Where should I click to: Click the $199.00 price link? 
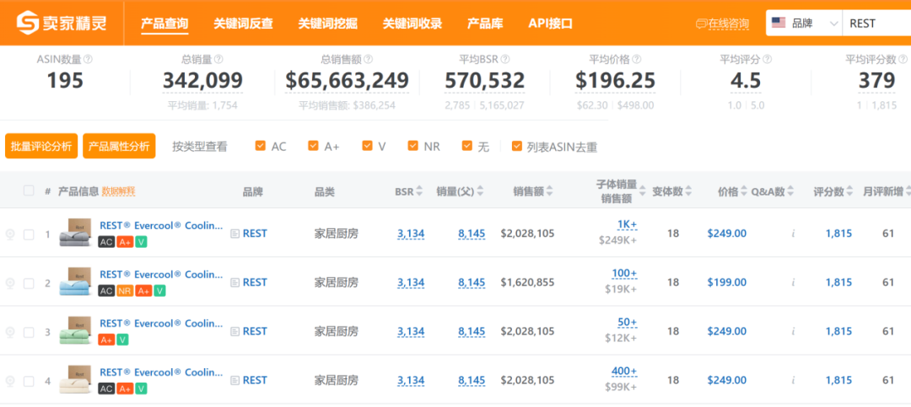[727, 282]
